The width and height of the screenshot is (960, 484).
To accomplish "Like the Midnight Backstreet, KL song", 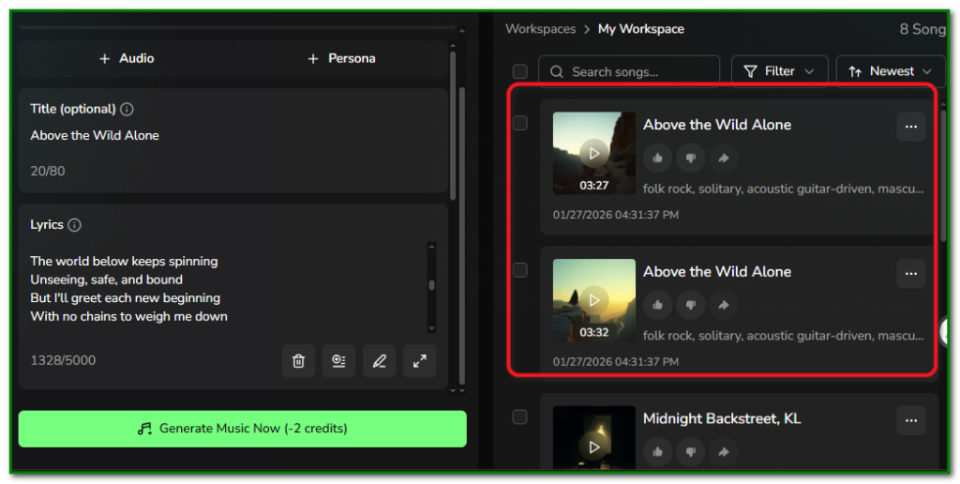I will pos(657,452).
